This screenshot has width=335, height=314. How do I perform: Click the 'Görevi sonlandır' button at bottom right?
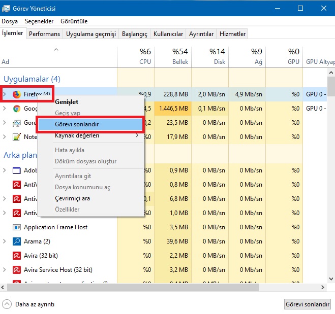click(x=308, y=304)
